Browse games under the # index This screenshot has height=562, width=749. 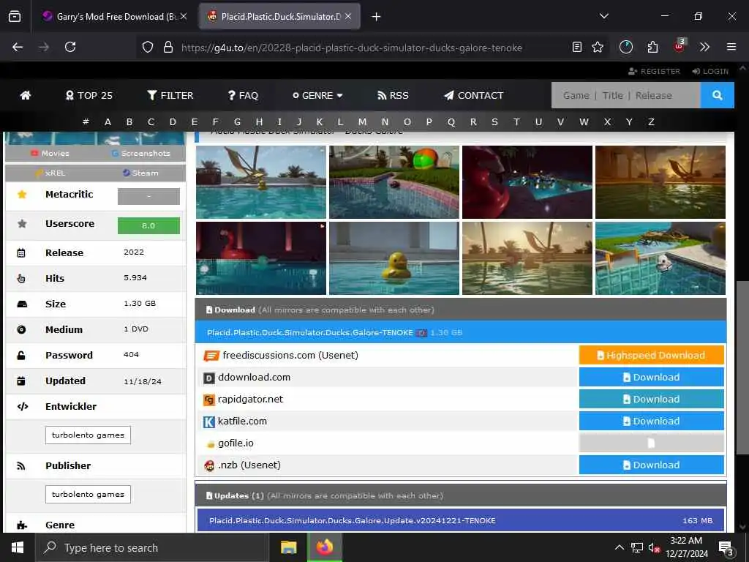(86, 122)
